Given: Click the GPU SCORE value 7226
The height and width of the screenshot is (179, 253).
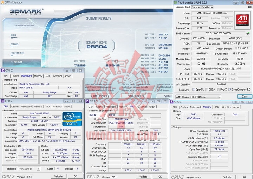Looking at the screenshot, I should [x=80, y=65].
